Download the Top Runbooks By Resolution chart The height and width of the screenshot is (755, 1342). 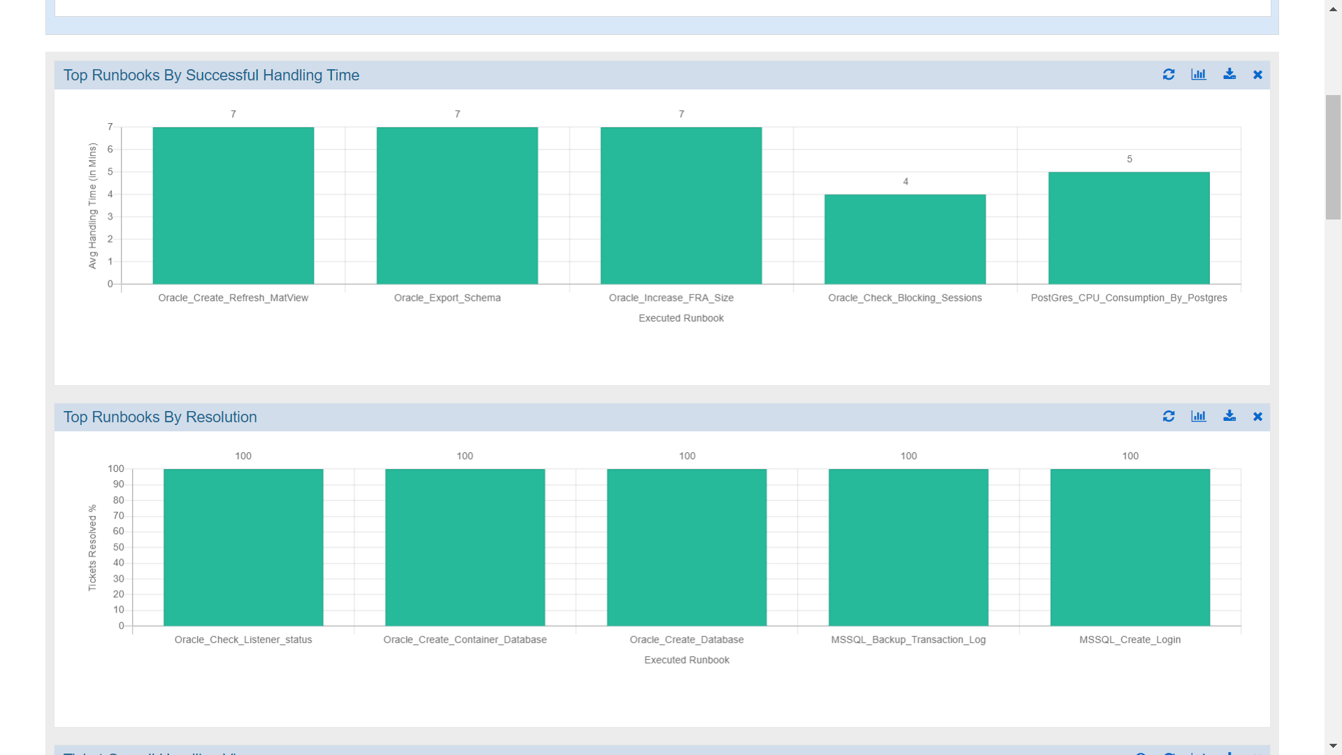point(1229,416)
